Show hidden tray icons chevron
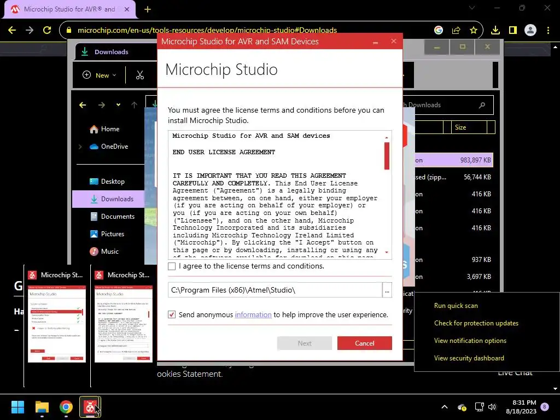The image size is (560, 420). click(444, 407)
